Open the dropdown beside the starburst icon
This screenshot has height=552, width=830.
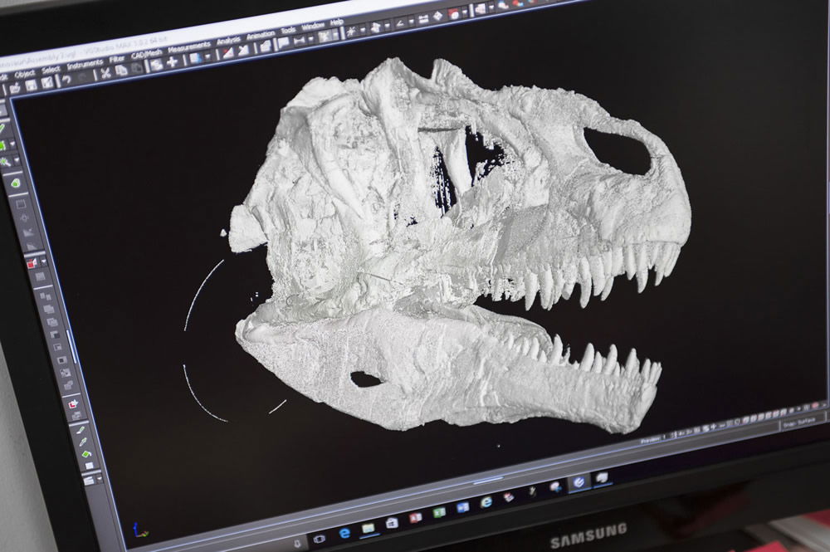pos(363,31)
